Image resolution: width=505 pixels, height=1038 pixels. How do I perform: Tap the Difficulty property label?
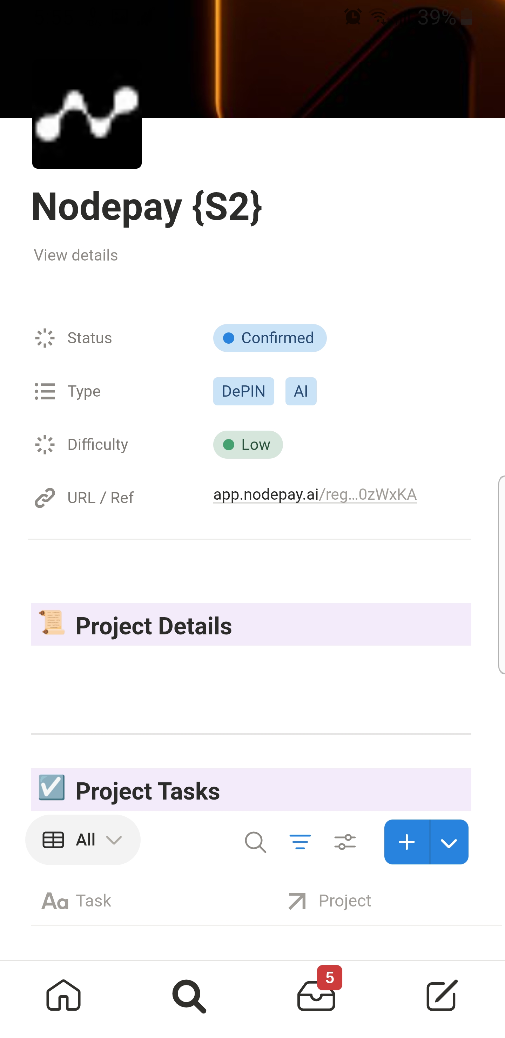[97, 444]
